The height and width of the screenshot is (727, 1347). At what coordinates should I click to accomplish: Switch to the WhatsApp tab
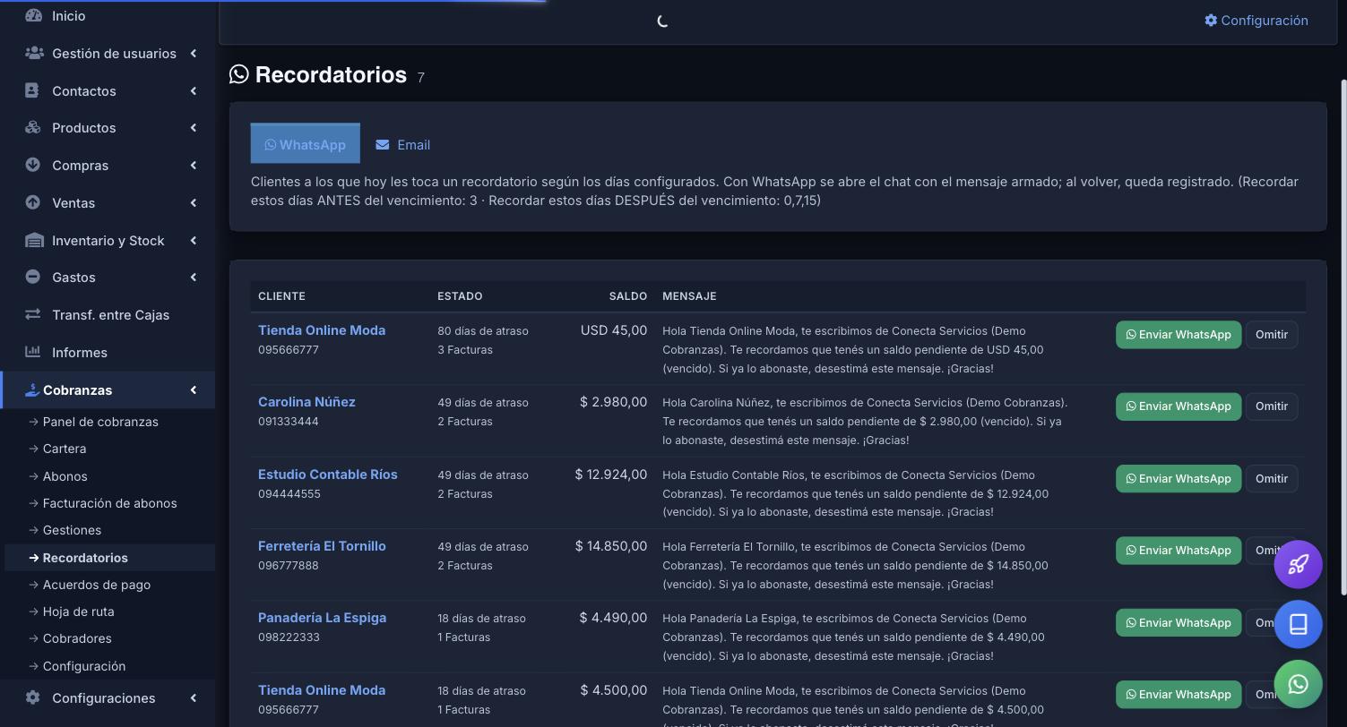[x=305, y=143]
